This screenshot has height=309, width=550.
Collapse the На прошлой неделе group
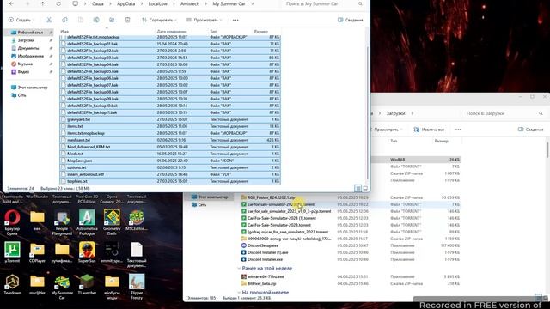pyautogui.click(x=239, y=293)
